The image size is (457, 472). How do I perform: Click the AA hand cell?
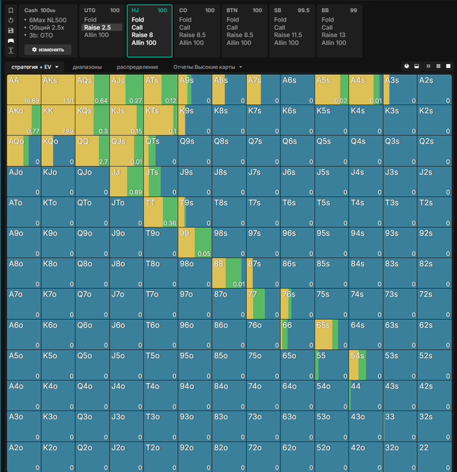pyautogui.click(x=24, y=90)
